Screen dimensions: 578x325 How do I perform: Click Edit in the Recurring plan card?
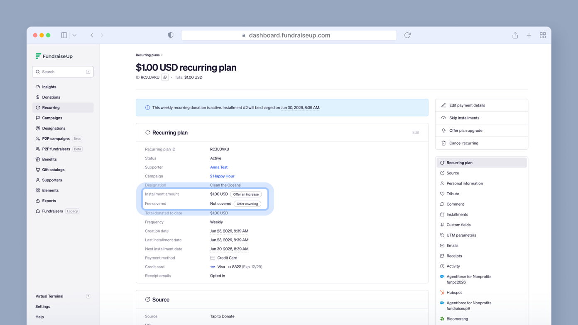pos(416,133)
